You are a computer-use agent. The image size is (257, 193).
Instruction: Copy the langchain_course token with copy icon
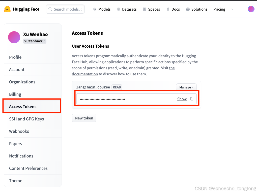pyautogui.click(x=191, y=99)
